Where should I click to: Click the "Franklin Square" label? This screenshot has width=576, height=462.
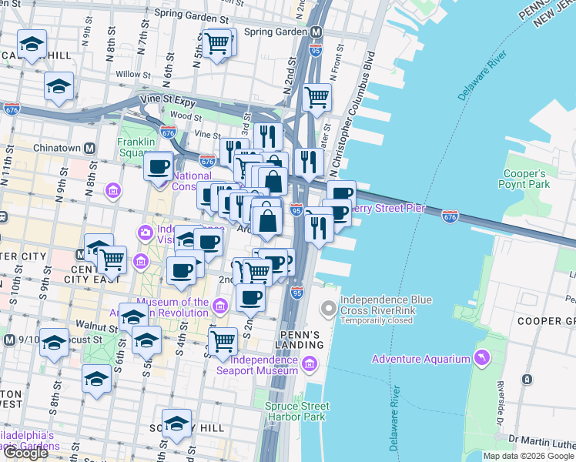(x=136, y=147)
